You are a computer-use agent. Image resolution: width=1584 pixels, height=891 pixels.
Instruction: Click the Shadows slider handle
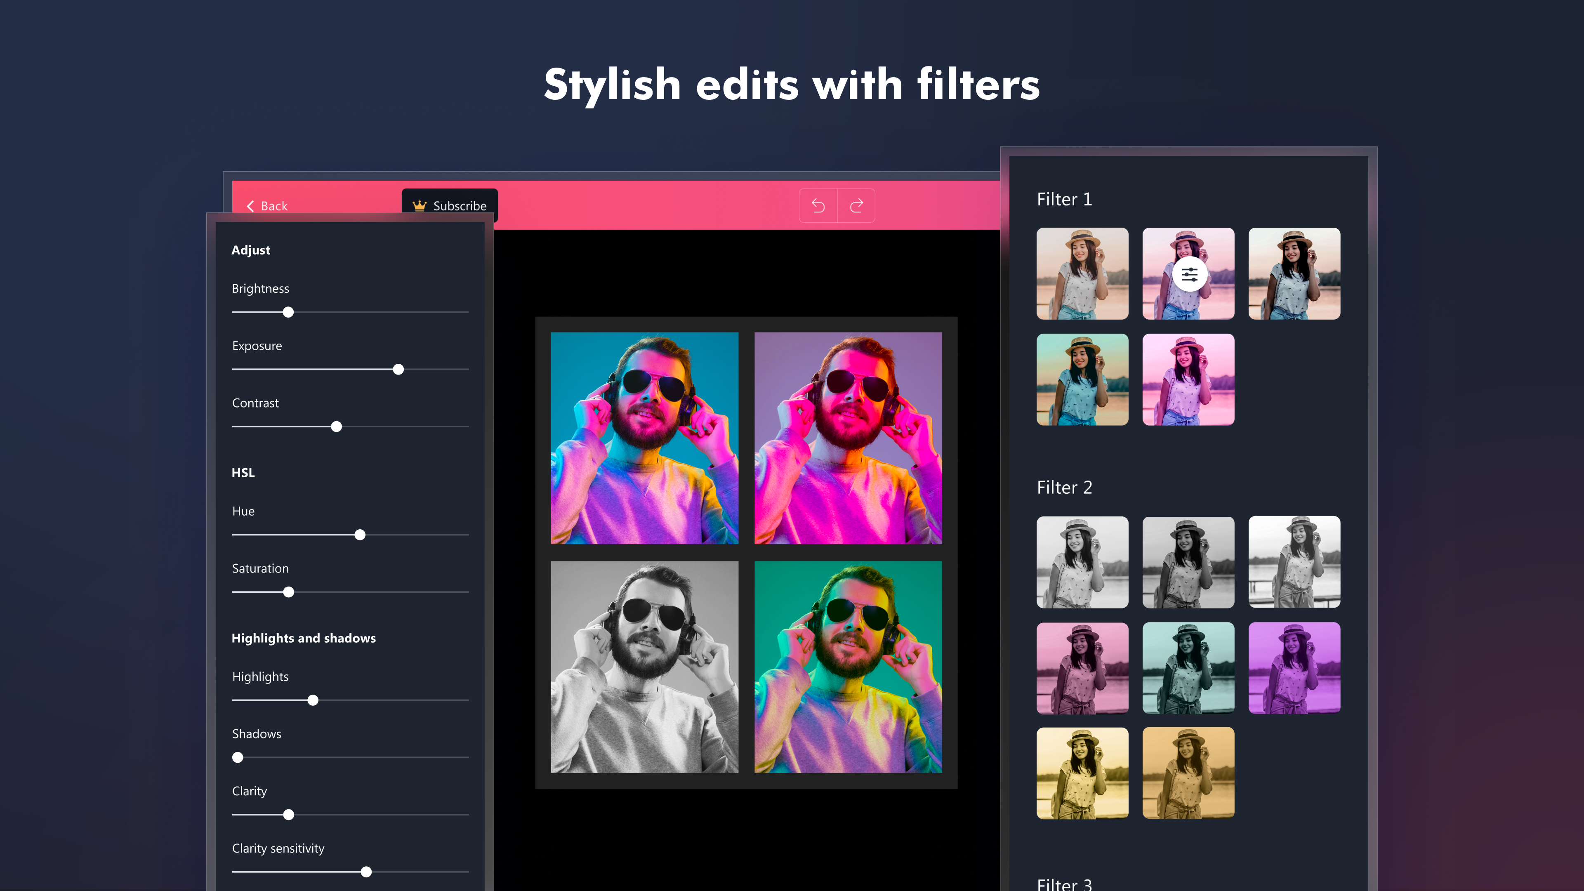237,758
